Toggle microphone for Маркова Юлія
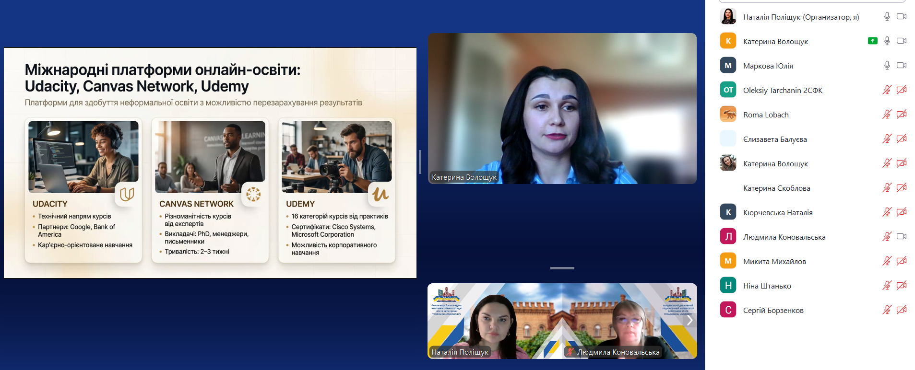This screenshot has height=370, width=915. click(x=887, y=66)
